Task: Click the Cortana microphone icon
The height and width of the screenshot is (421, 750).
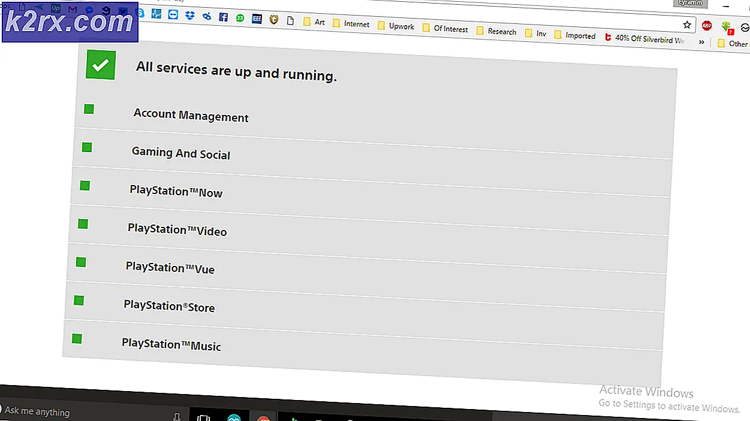Action: 177,417
